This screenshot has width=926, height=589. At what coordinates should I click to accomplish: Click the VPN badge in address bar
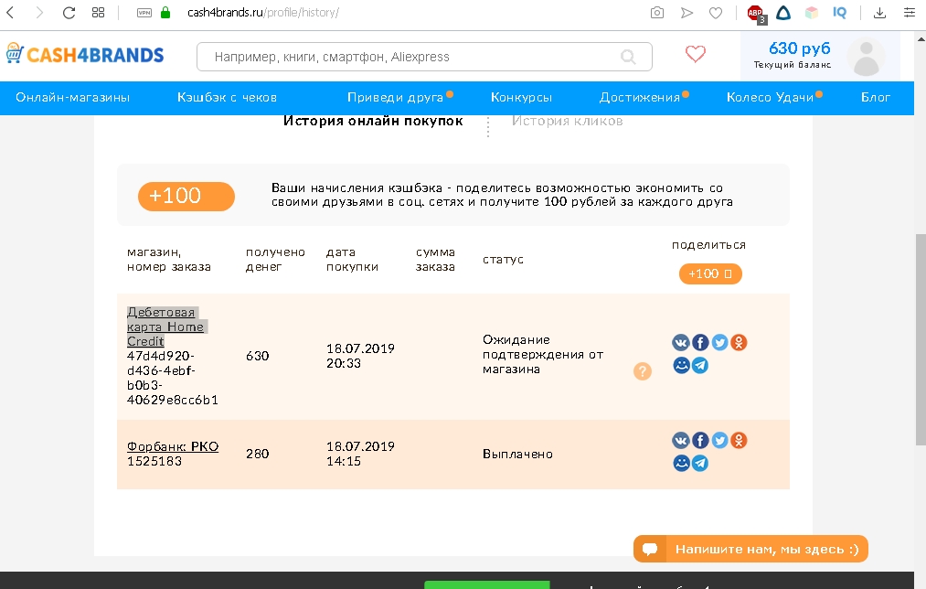[x=144, y=13]
